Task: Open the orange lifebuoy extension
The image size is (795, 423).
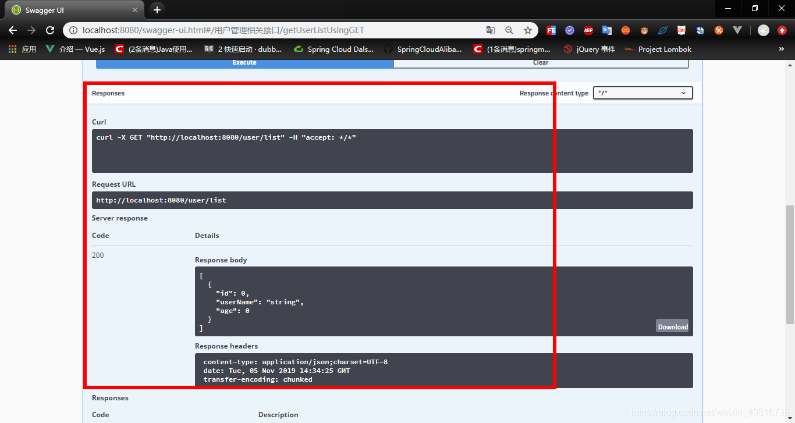Action: (x=719, y=30)
